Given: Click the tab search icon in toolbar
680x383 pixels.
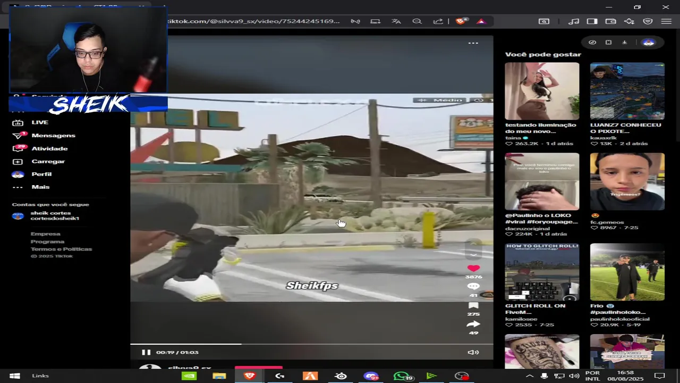Looking at the screenshot, I should click(x=544, y=21).
